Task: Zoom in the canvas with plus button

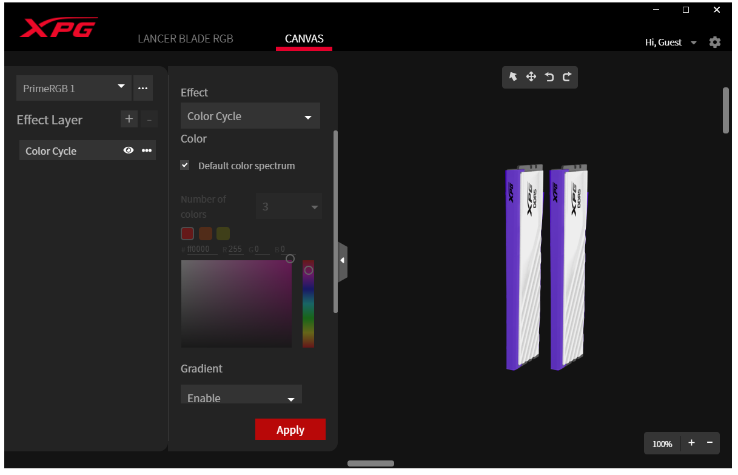Action: tap(691, 443)
